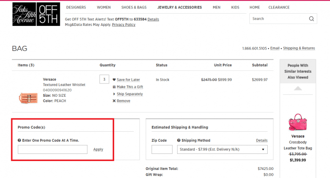Image resolution: width=330 pixels, height=178 pixels.
Task: Click the phone number 1.866.601.5105
Action: point(255,48)
